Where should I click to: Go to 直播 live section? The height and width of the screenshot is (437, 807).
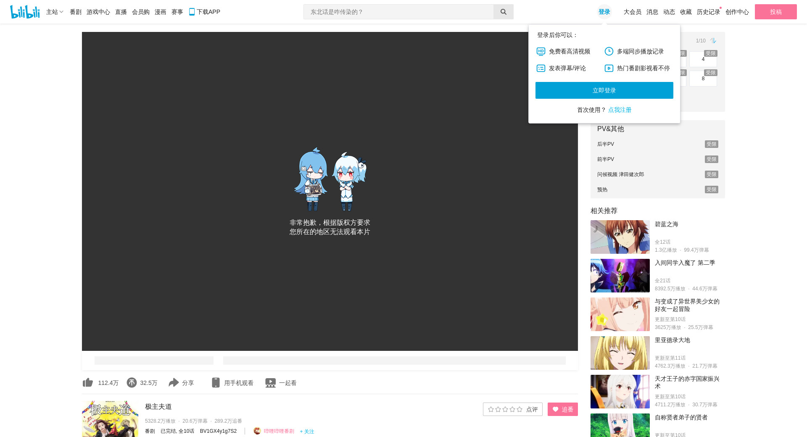[x=121, y=12]
